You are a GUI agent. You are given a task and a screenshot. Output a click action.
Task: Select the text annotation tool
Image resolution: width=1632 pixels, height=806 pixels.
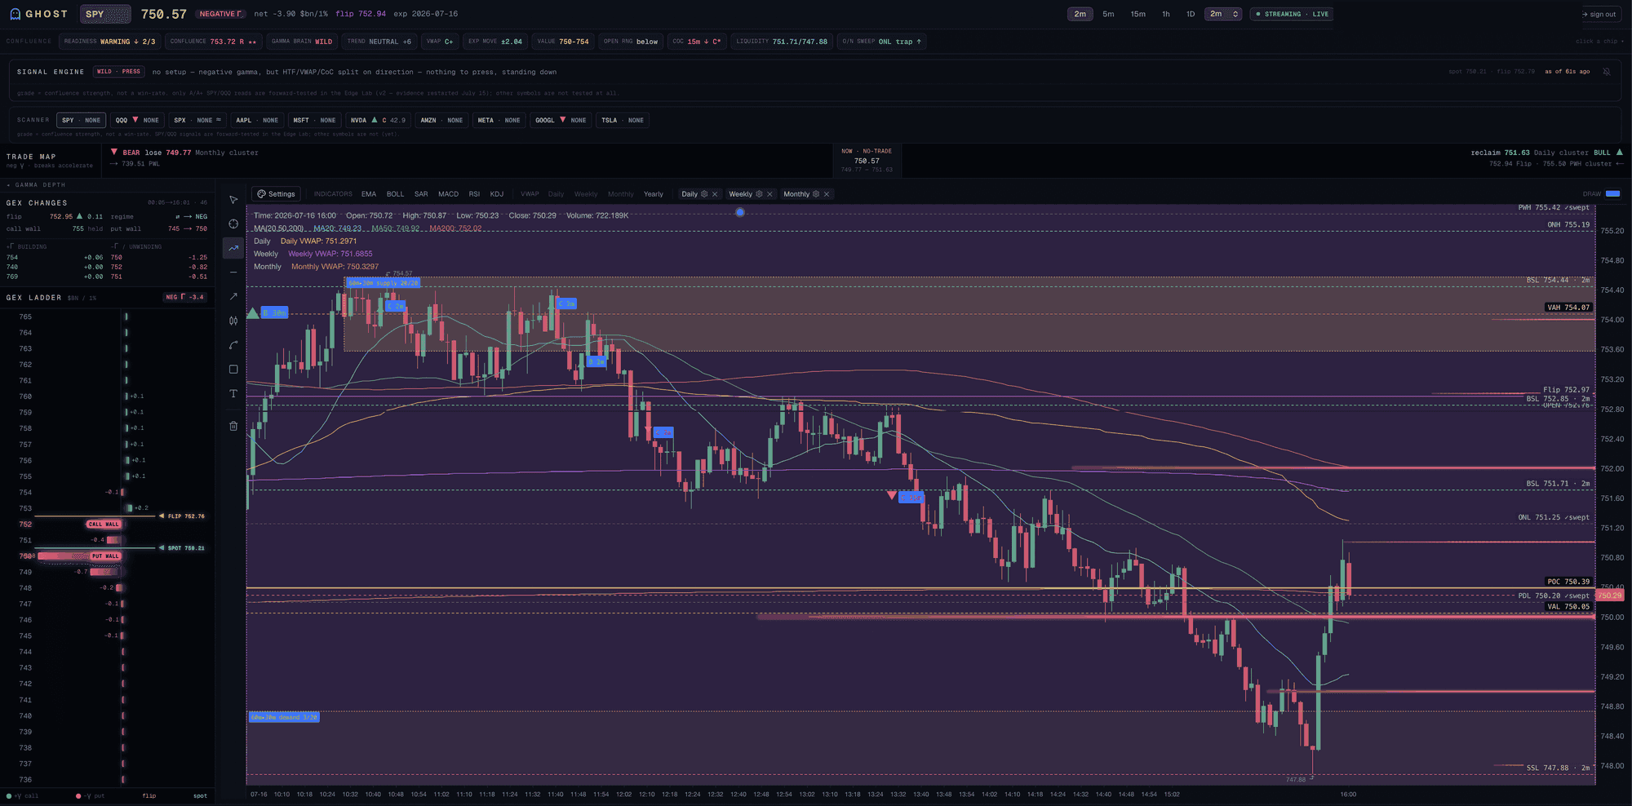coord(233,393)
